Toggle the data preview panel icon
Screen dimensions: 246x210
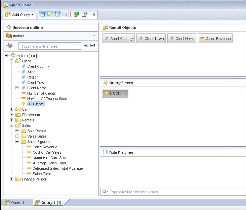(57, 14)
